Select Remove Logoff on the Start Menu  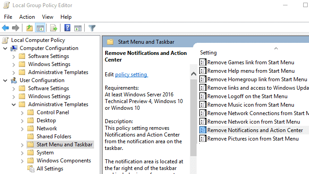click(x=247, y=96)
